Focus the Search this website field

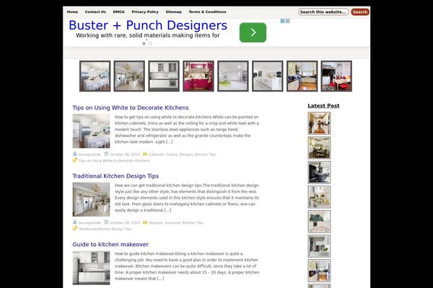click(323, 12)
